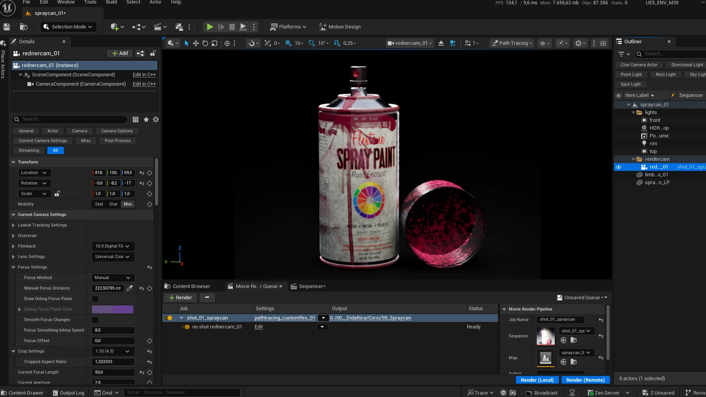Click the Sequence thumbnail in Movie Render Pipeline
Screen dimensions: 706x397
tap(546, 336)
